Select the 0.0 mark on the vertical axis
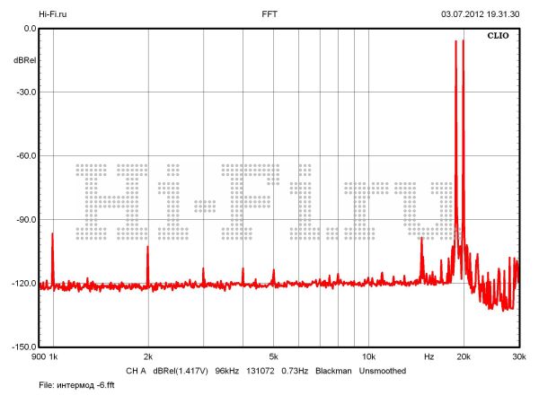 29,28
